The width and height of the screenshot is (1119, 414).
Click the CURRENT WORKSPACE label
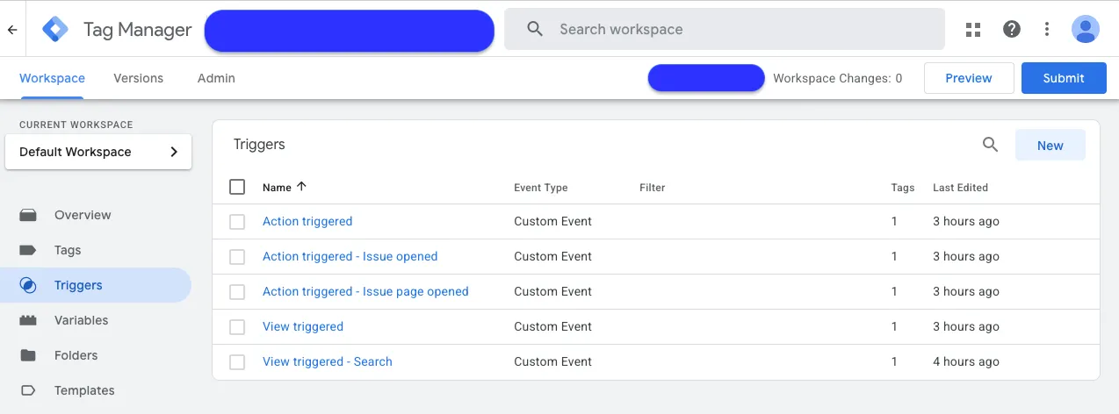coord(76,125)
